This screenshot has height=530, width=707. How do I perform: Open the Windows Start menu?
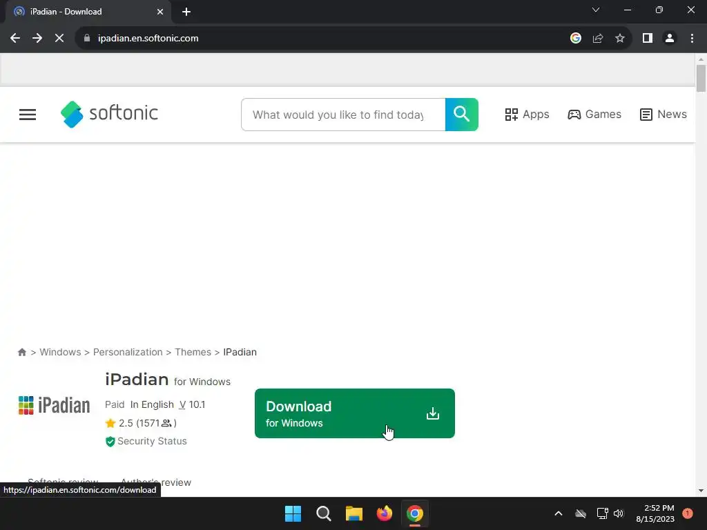click(293, 513)
